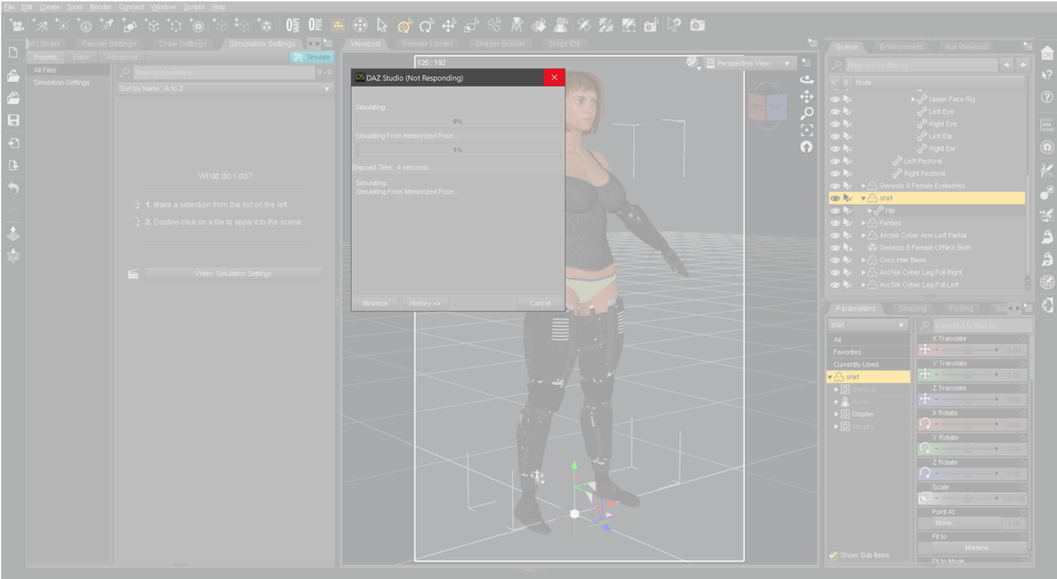Open the Pose mode toolbar icon
This screenshot has height=579, width=1057.
pos(315,26)
